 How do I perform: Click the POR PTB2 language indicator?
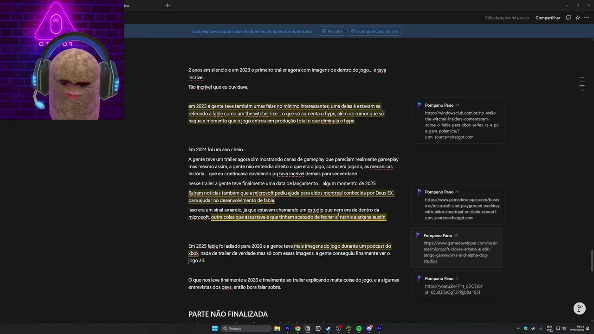(549, 328)
